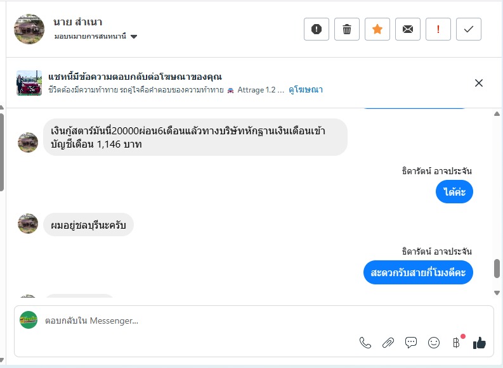Open the ดูโฆษณา link
Viewport: 503px width, 368px height.
tap(306, 90)
